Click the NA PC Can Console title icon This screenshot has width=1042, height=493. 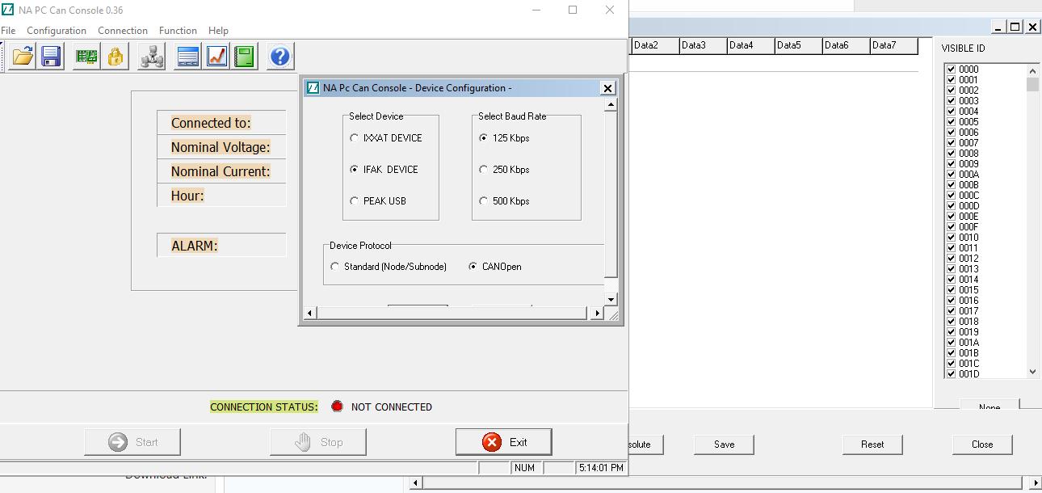click(x=8, y=11)
